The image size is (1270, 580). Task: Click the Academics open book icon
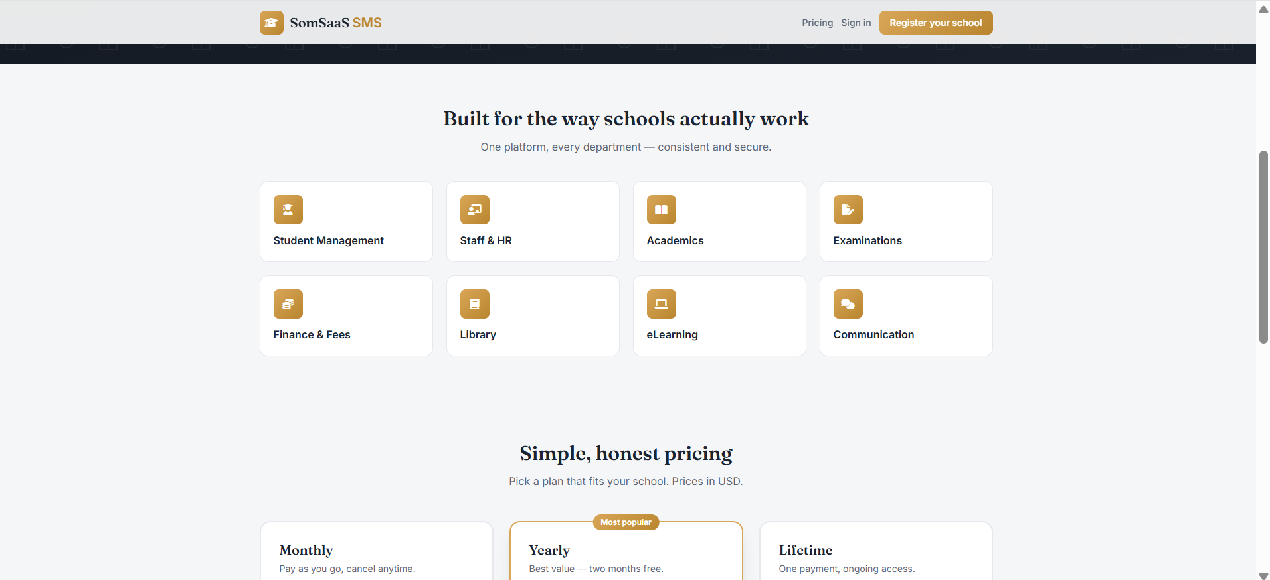pyautogui.click(x=662, y=210)
